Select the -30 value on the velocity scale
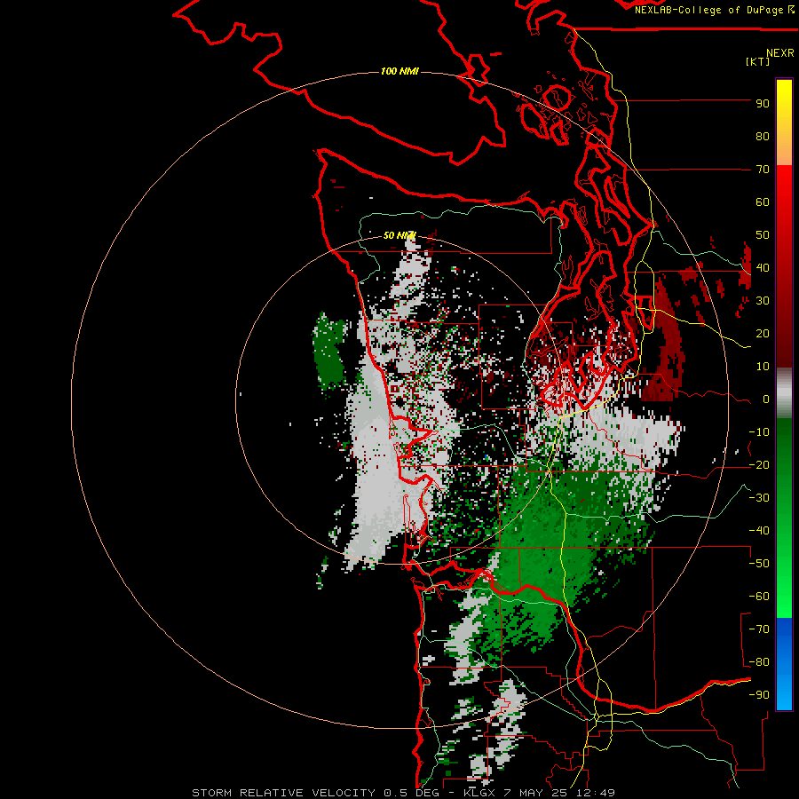 tap(759, 498)
